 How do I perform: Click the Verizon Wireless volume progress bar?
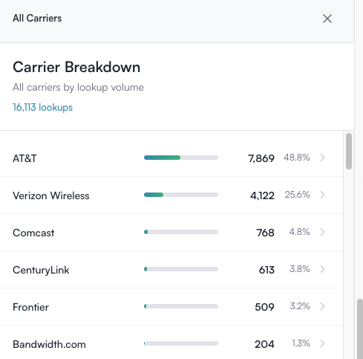click(181, 195)
